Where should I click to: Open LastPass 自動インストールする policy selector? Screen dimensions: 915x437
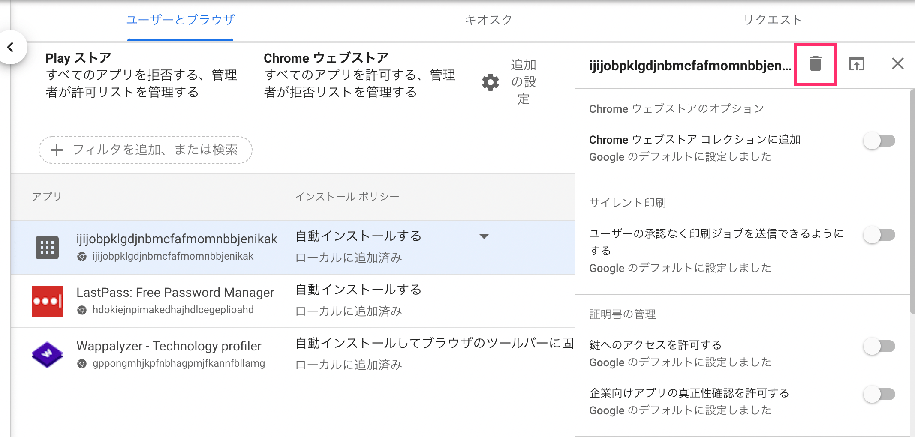[358, 290]
